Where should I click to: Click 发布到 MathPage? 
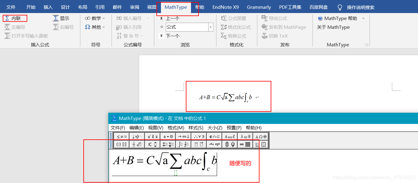(284, 27)
